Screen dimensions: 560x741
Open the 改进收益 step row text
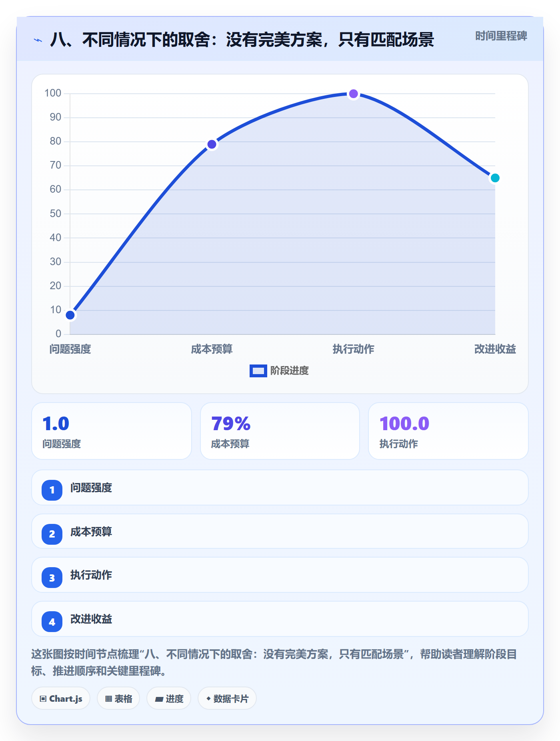coord(91,619)
